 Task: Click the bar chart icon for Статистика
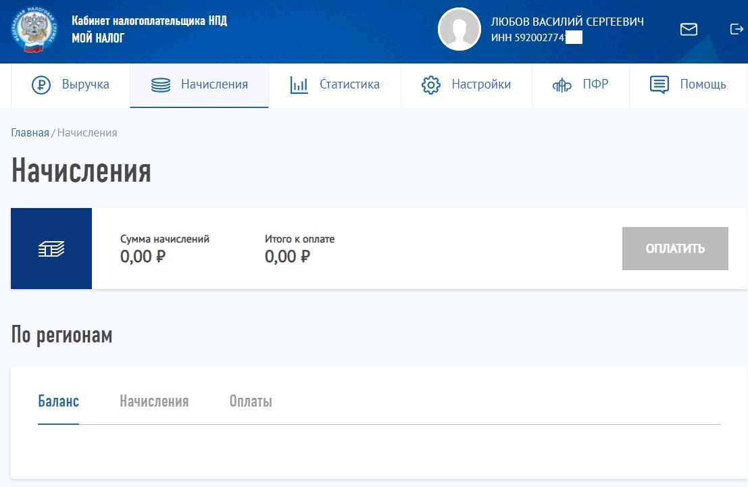tap(299, 85)
